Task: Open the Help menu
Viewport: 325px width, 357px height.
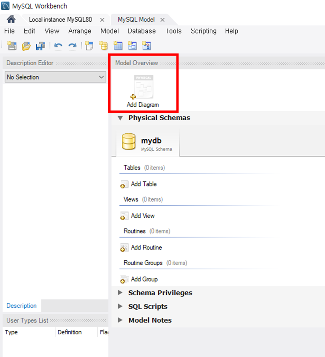Action: pos(232,31)
